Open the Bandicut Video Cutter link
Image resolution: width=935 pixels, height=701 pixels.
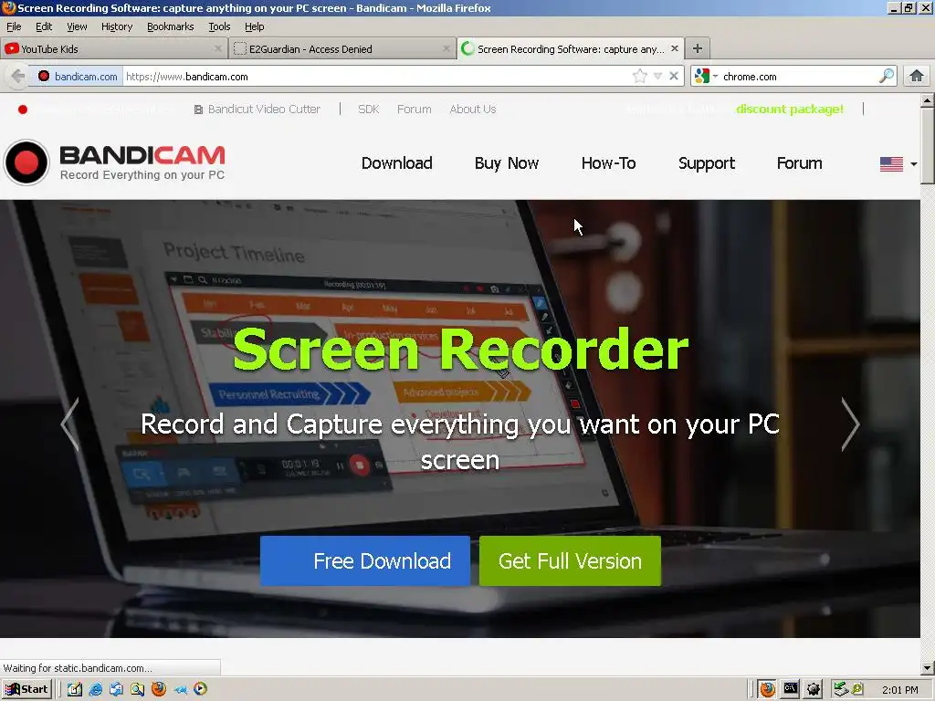pyautogui.click(x=257, y=110)
